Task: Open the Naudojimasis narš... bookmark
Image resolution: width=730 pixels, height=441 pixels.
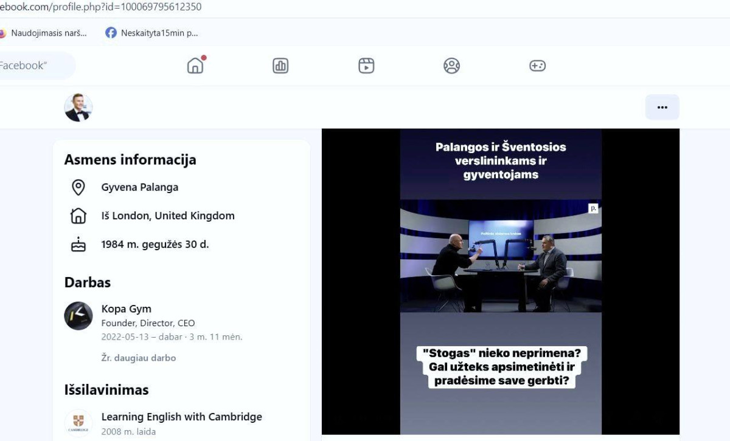Action: (x=43, y=33)
